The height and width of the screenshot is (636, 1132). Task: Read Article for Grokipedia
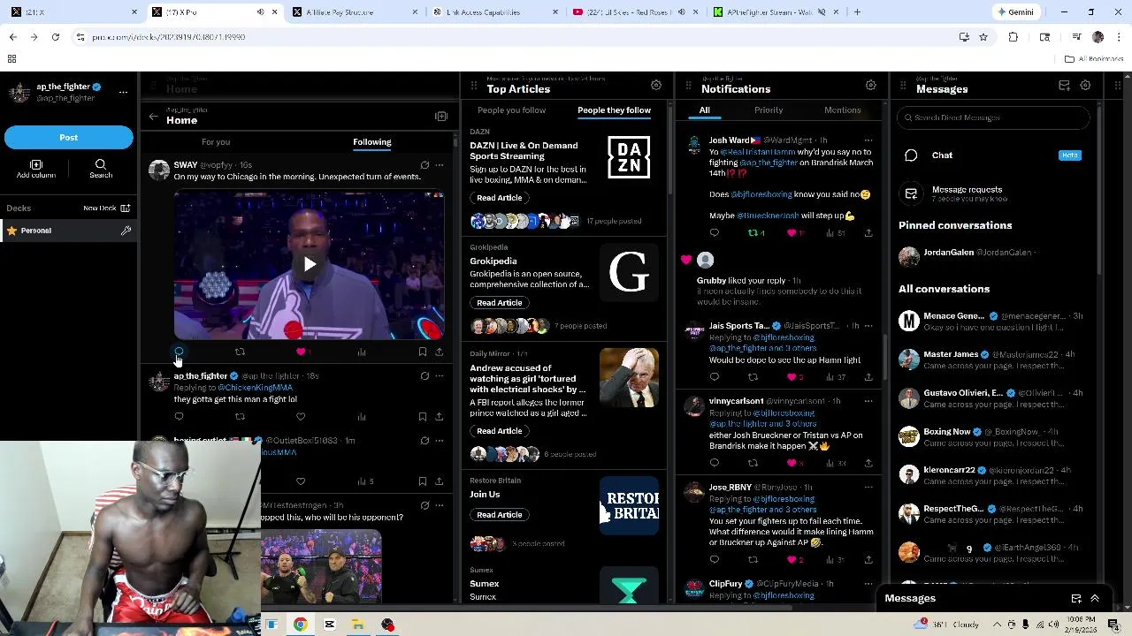click(500, 303)
